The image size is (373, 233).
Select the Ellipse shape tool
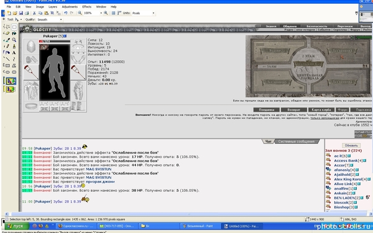point(7,72)
